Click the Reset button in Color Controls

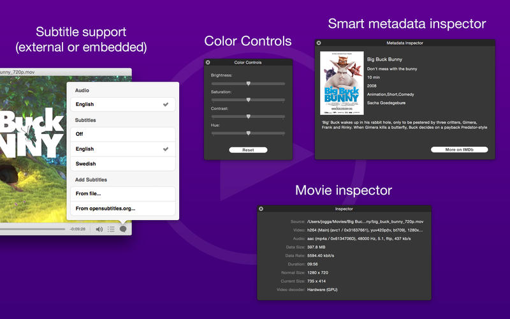pos(248,150)
